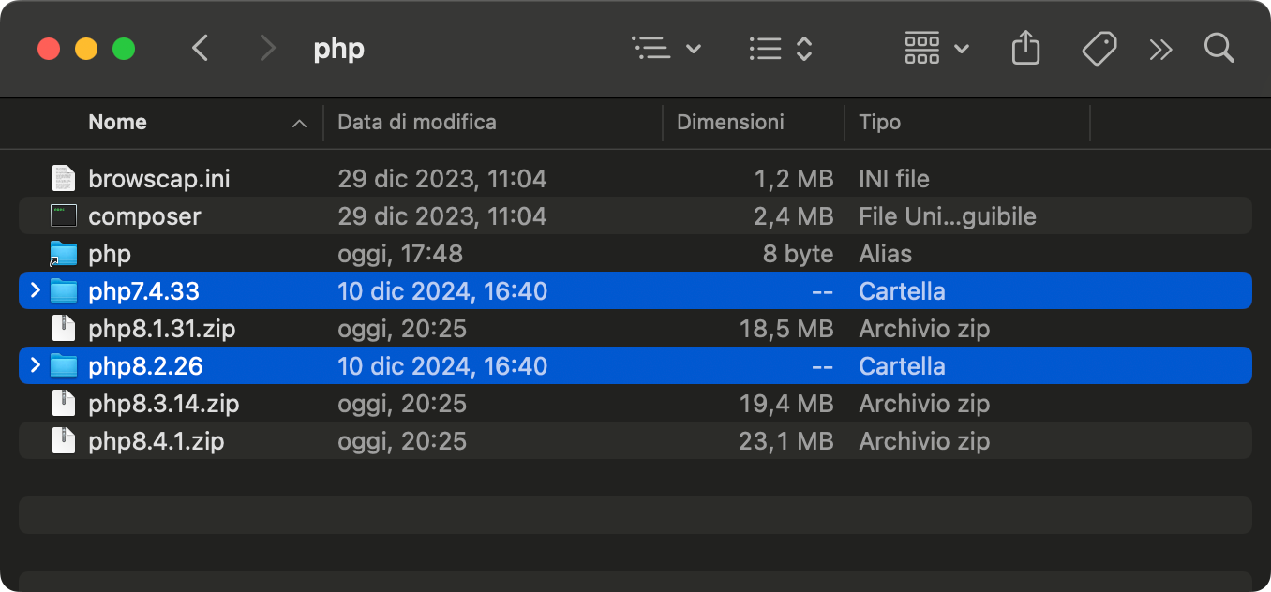Click the php8.3.14.zip archive icon
This screenshot has width=1271, height=592.
(x=63, y=403)
